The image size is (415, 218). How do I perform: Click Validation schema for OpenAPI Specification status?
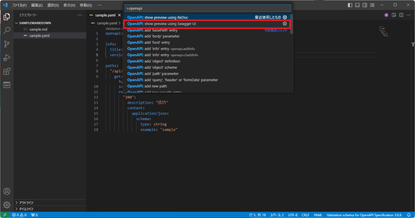click(364, 215)
